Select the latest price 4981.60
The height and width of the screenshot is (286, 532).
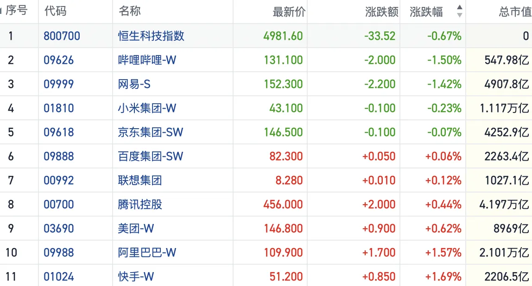pos(283,36)
